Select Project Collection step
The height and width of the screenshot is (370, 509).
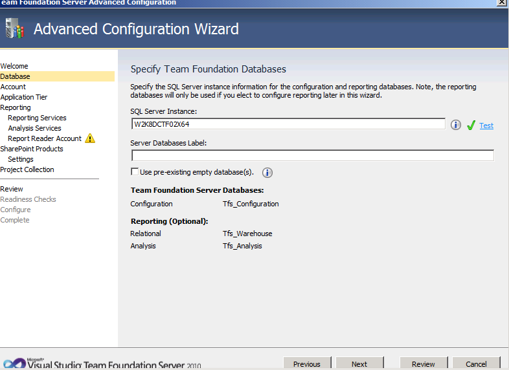tap(27, 169)
